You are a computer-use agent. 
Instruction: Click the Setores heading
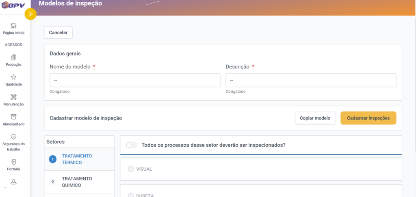55,142
